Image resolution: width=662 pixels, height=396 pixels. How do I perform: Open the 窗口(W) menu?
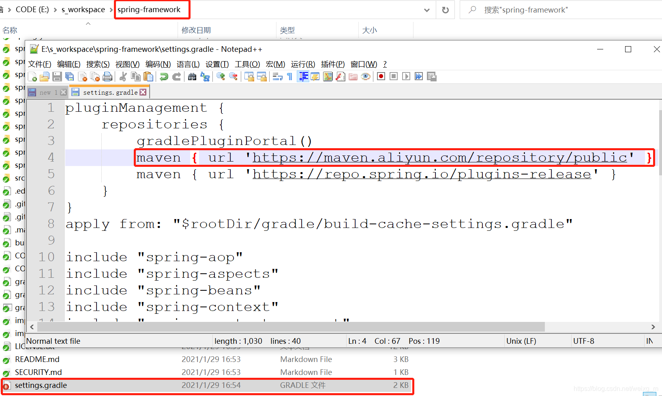(364, 64)
